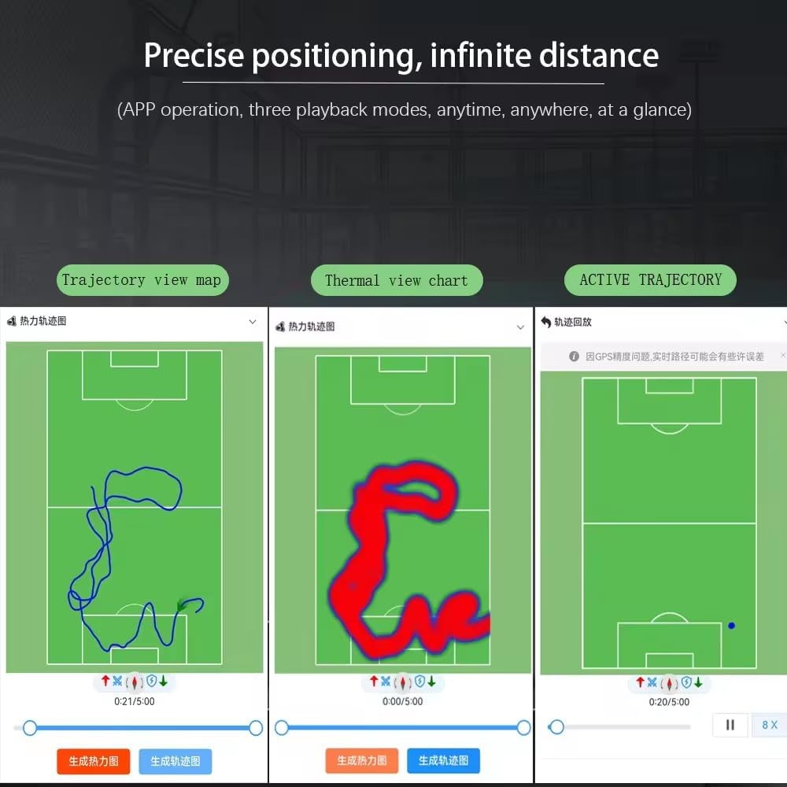Select the Thermal view chart label

[x=397, y=280]
